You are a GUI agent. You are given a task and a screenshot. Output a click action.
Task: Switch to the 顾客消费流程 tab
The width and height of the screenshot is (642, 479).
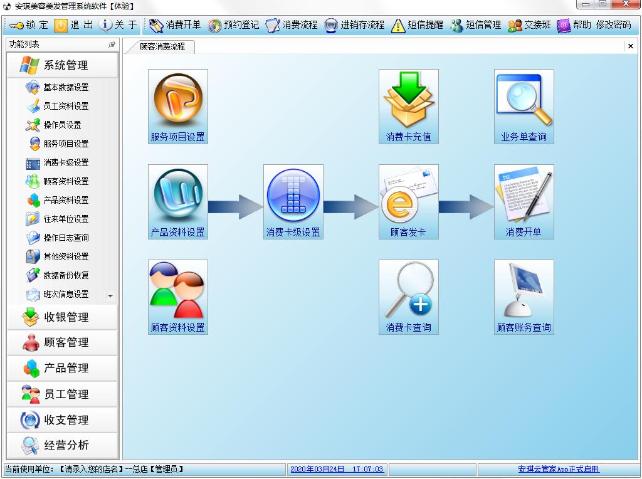coord(162,47)
